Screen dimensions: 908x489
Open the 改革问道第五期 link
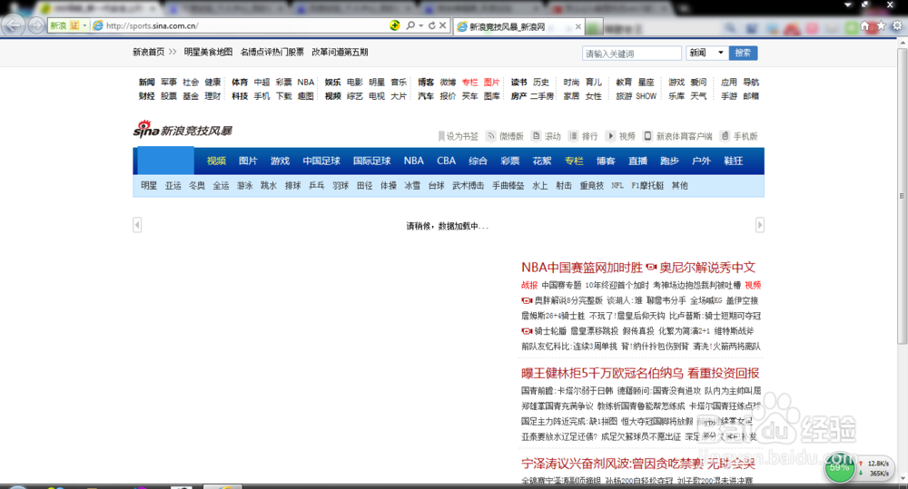(340, 52)
